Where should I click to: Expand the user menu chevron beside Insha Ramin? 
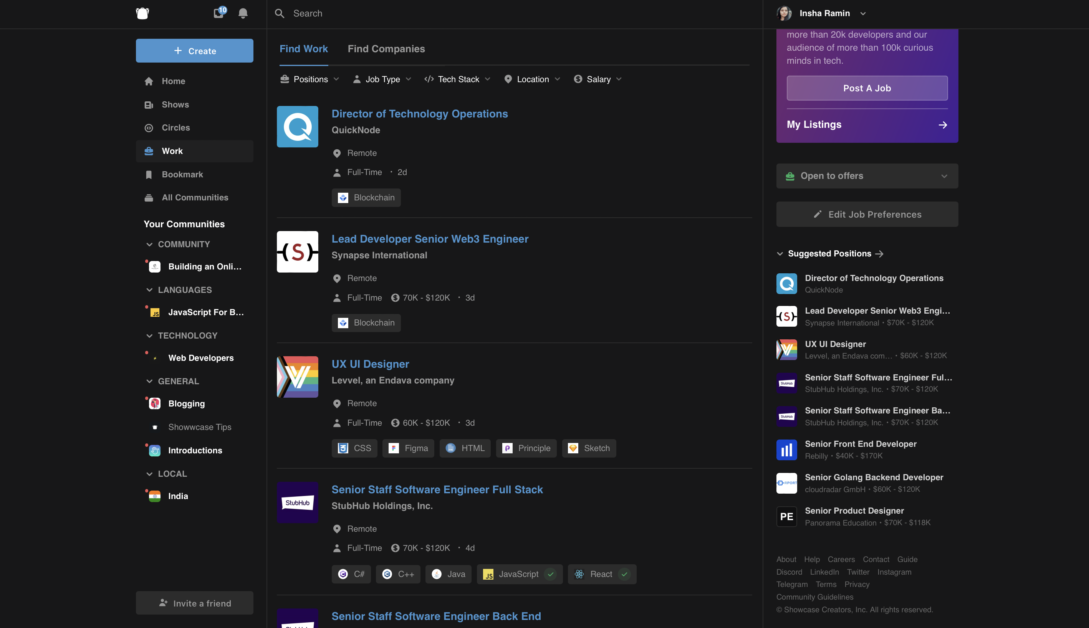863,14
